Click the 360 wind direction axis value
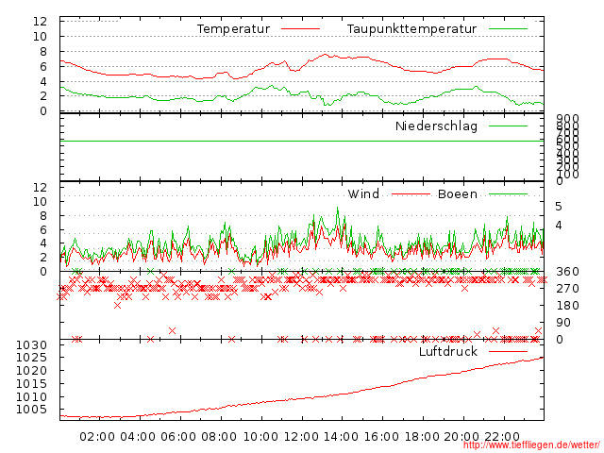The width and height of the screenshot is (604, 453). (567, 272)
